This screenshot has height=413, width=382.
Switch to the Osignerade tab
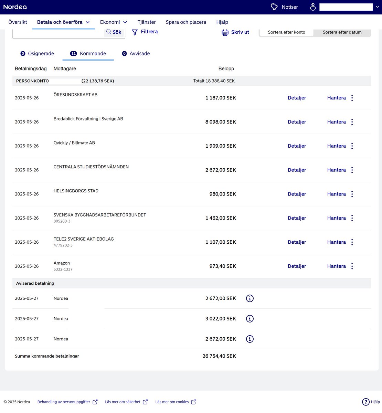37,53
